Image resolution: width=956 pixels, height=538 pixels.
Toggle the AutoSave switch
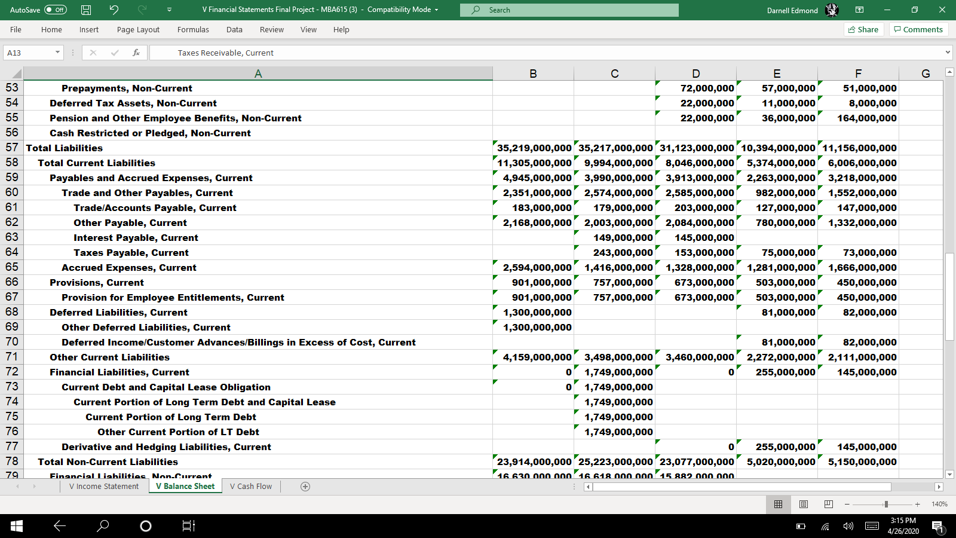coord(56,10)
